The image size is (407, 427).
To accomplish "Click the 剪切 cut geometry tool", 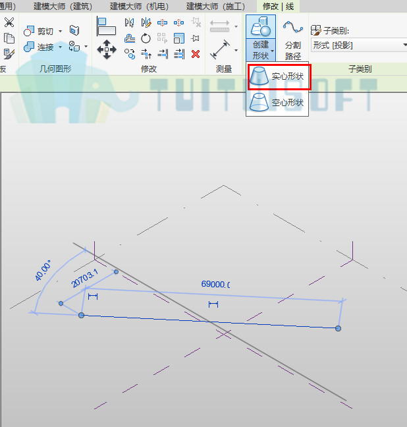I will coord(39,32).
